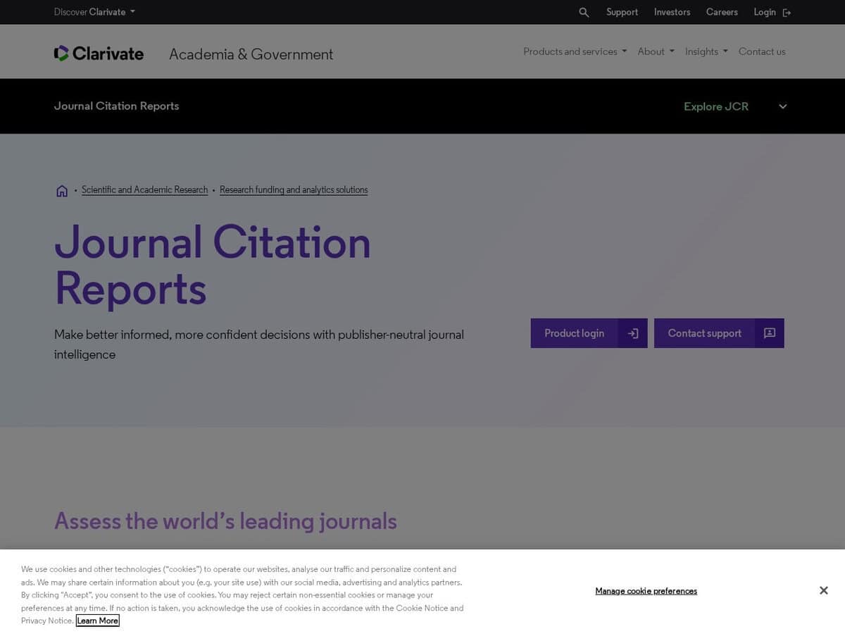Click Assess the world's leading journals heading

pos(225,521)
